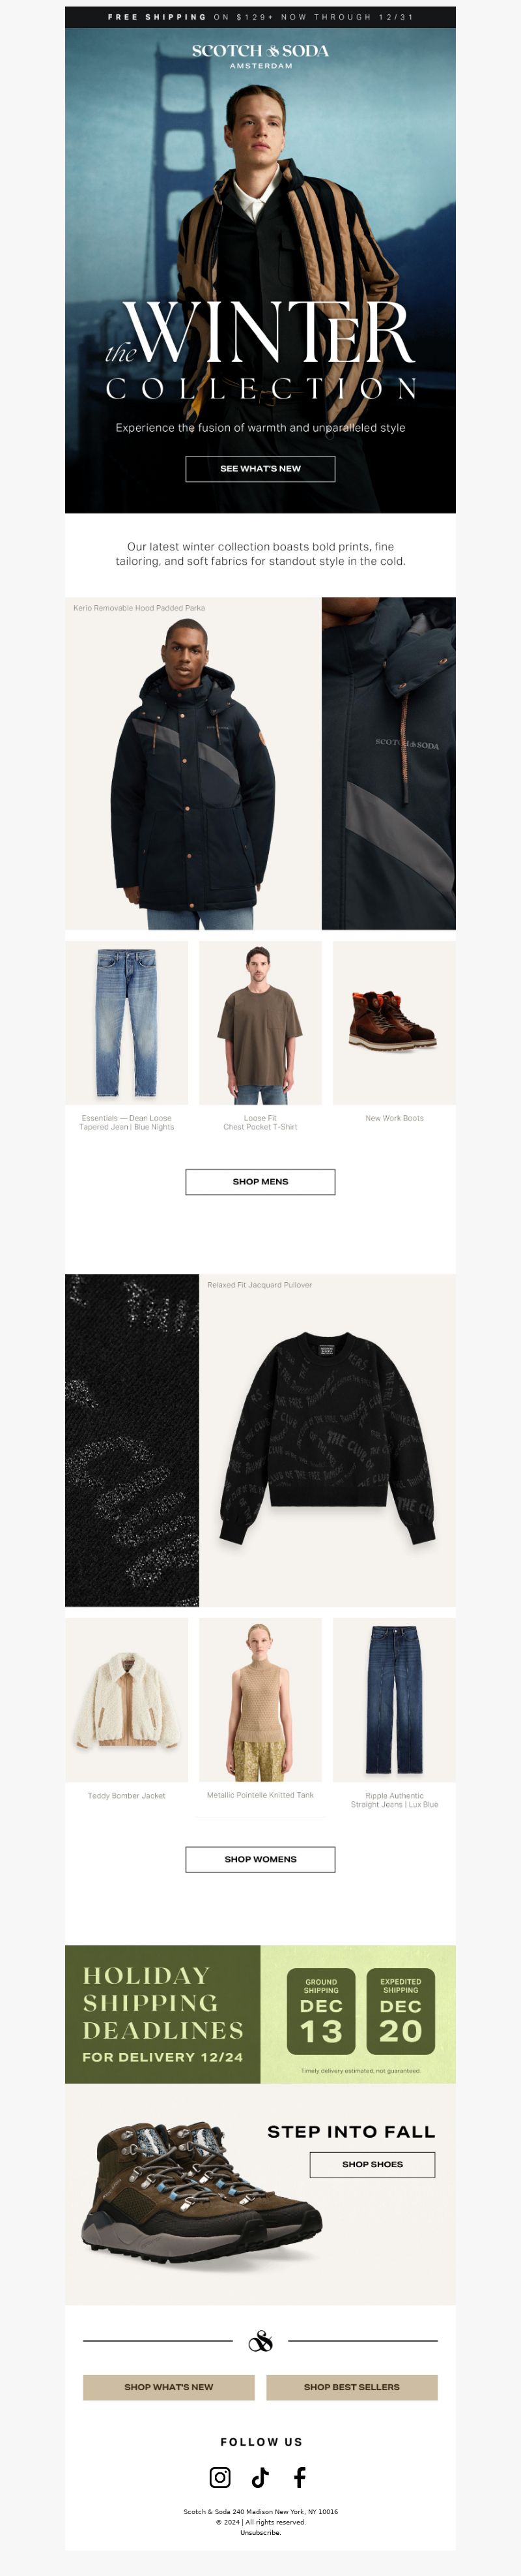This screenshot has height=2576, width=521.
Task: Click the ampersand emblem between divider lines
Action: 260,2340
